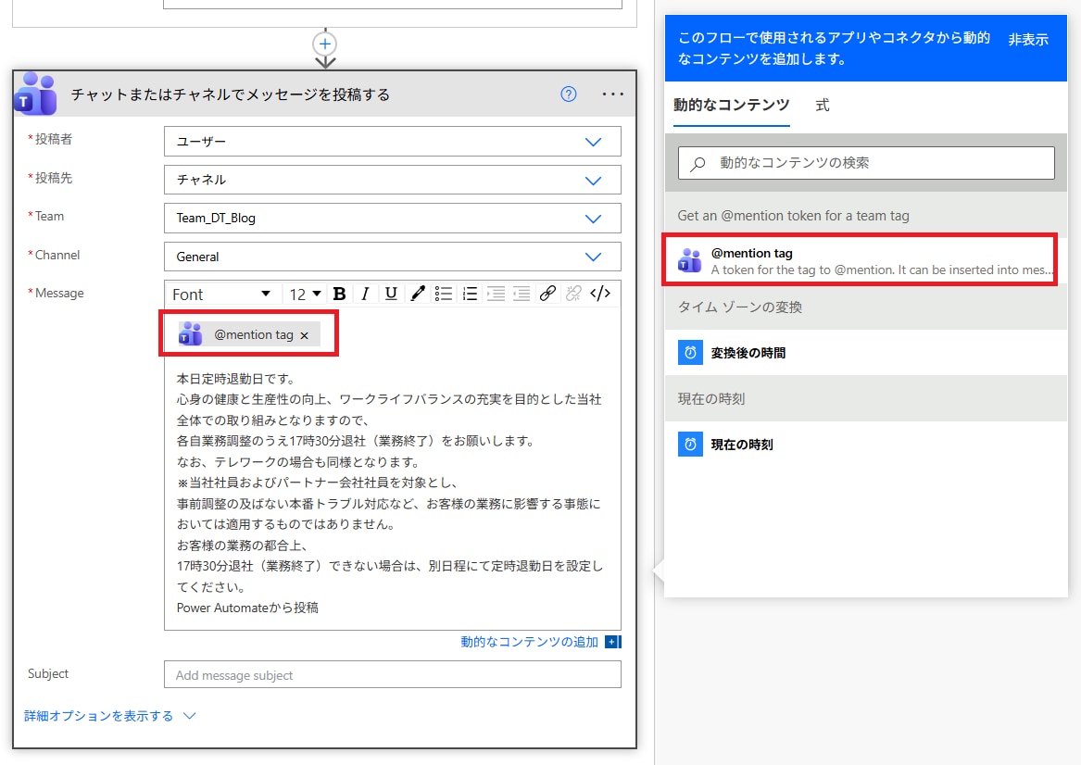Select the 動的なコンテンツ tab
1081x765 pixels.
(731, 106)
